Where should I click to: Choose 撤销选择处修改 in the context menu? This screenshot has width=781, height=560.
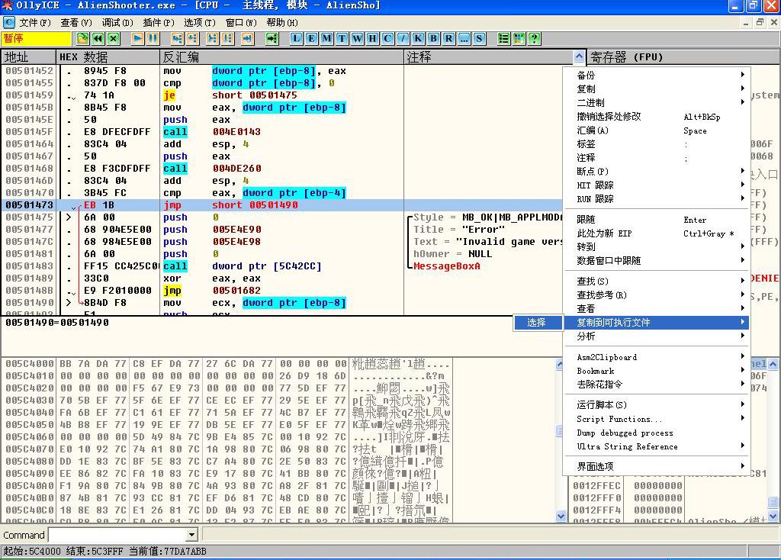[x=656, y=117]
